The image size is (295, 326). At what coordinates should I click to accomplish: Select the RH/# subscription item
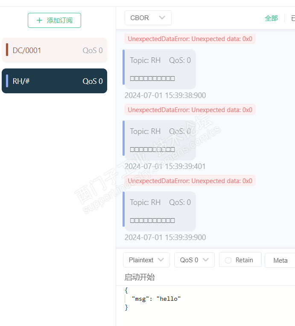(54, 81)
